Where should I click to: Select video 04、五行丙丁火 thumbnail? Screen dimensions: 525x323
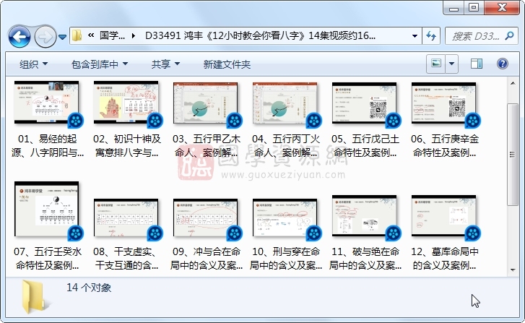(x=285, y=103)
